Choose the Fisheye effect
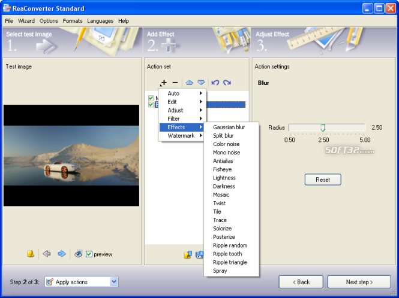 (232, 169)
